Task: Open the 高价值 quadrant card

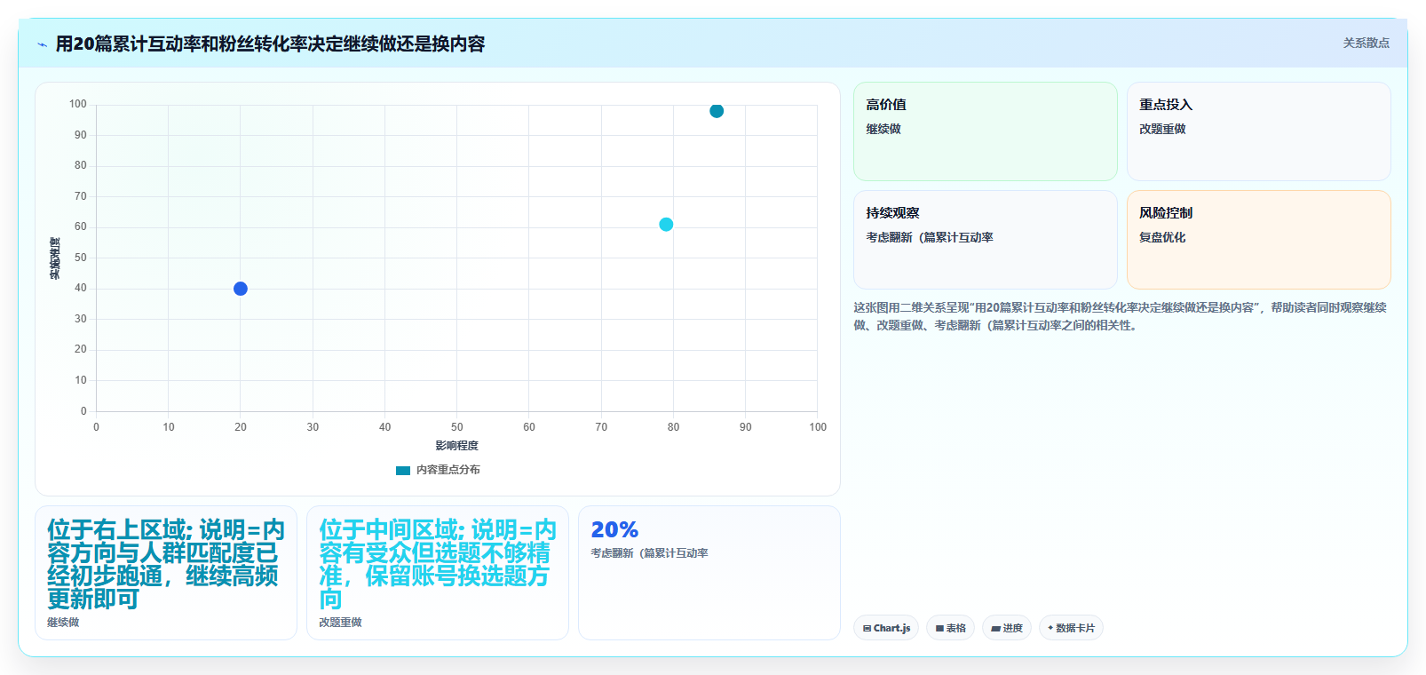Action: coord(986,131)
